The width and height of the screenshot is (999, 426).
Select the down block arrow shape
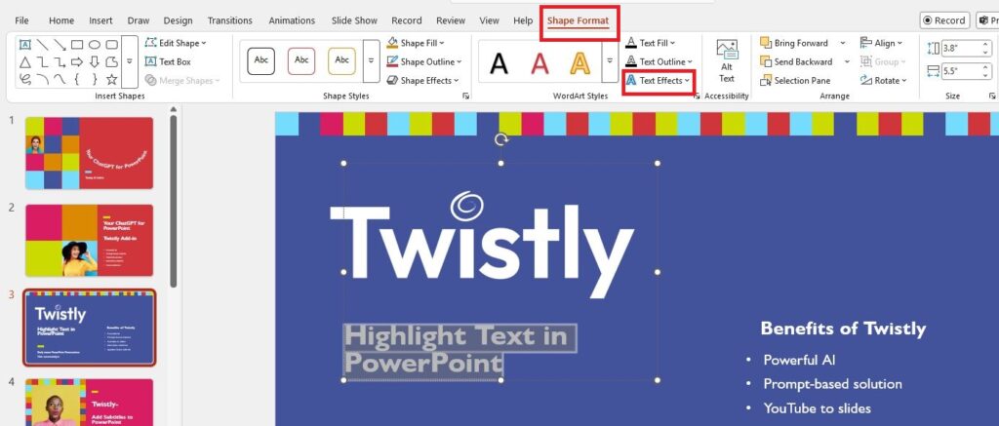point(95,61)
